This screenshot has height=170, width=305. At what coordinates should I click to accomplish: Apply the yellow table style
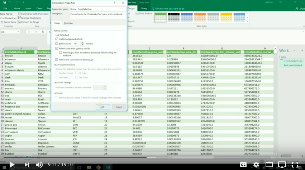226,17
